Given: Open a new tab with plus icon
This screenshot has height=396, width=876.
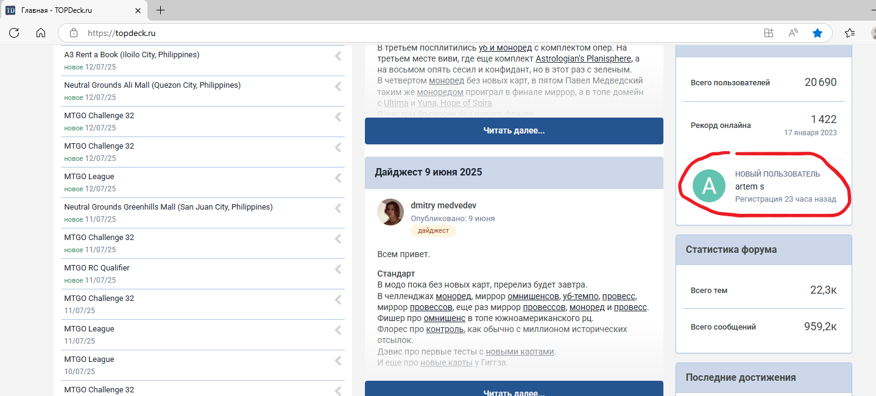Looking at the screenshot, I should [x=161, y=10].
